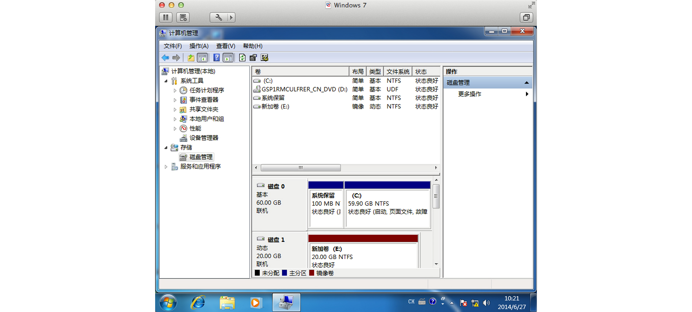Open the 操作(A) menu
Image resolution: width=692 pixels, height=312 pixels.
coord(199,46)
